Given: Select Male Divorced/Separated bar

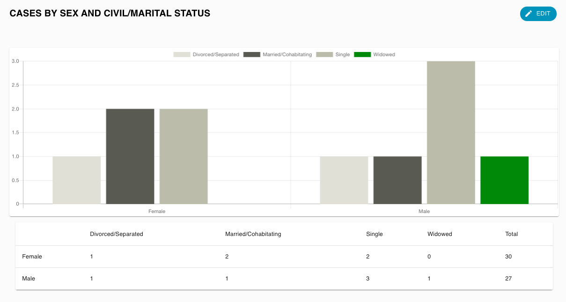Looking at the screenshot, I should pyautogui.click(x=344, y=180).
